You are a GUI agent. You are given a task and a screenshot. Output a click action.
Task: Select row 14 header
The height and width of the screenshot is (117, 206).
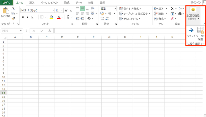4,93
